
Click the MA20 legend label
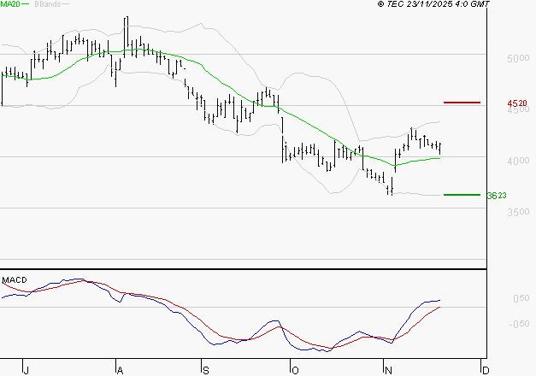10,4
